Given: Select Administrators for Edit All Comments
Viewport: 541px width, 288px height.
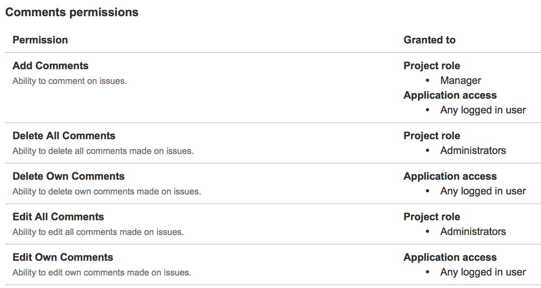Looking at the screenshot, I should click(473, 232).
